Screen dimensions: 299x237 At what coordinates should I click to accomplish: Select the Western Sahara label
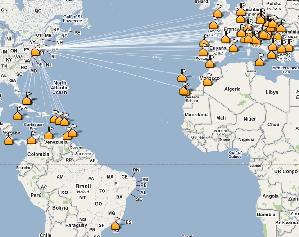pos(191,99)
